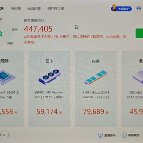The width and height of the screenshot is (143, 143).
Task: Click the green button beside the score
Action: [139, 33]
